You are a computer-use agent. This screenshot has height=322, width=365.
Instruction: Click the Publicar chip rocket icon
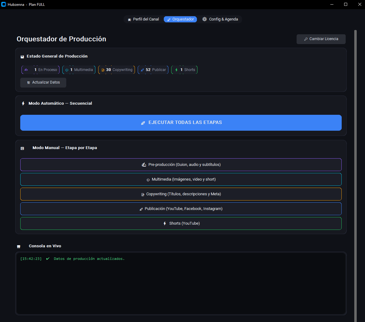coord(142,70)
